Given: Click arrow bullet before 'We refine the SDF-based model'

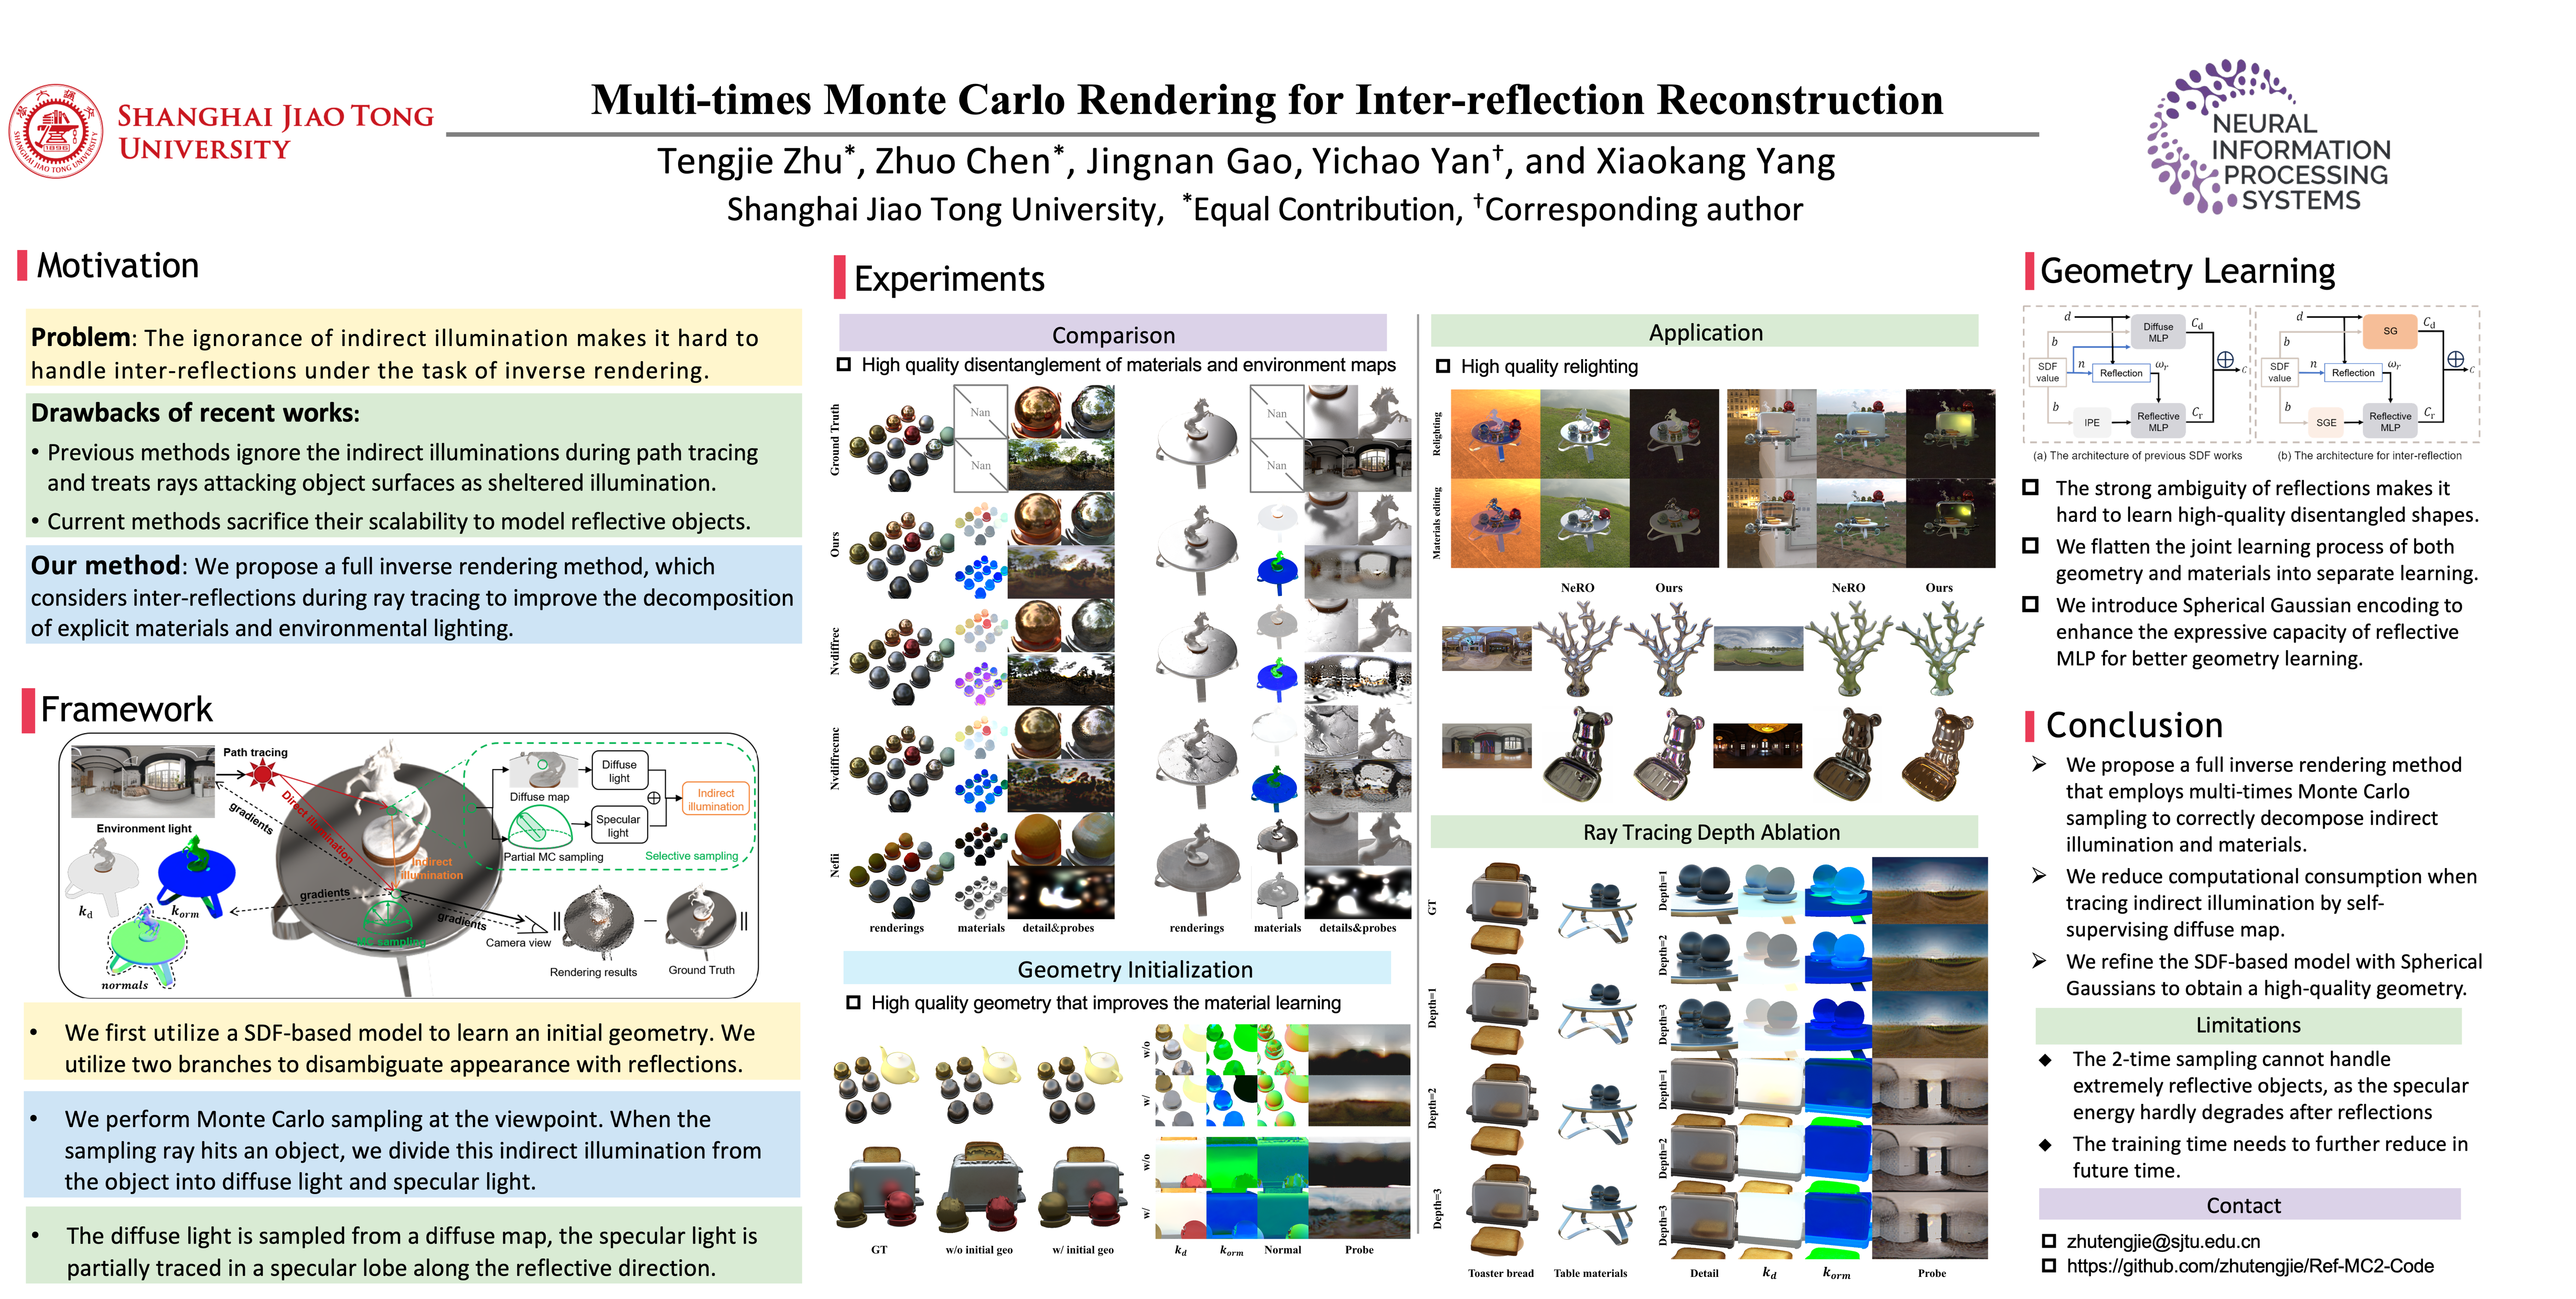Looking at the screenshot, I should 2039,961.
